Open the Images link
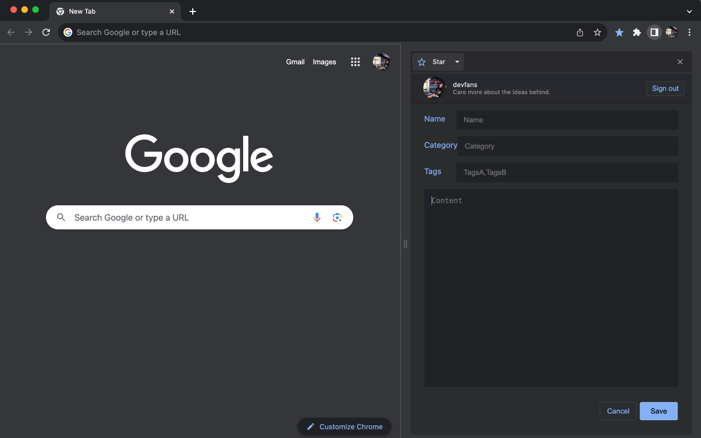The image size is (701, 438). click(324, 62)
